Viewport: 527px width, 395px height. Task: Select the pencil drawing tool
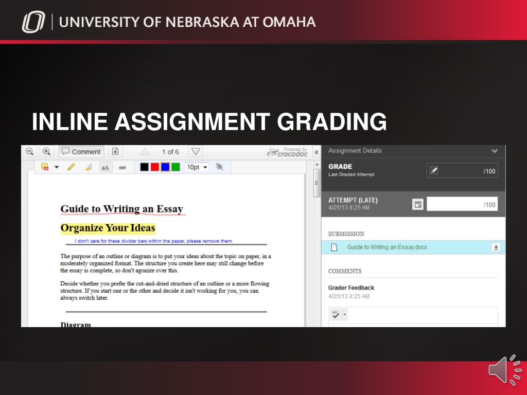pos(71,167)
